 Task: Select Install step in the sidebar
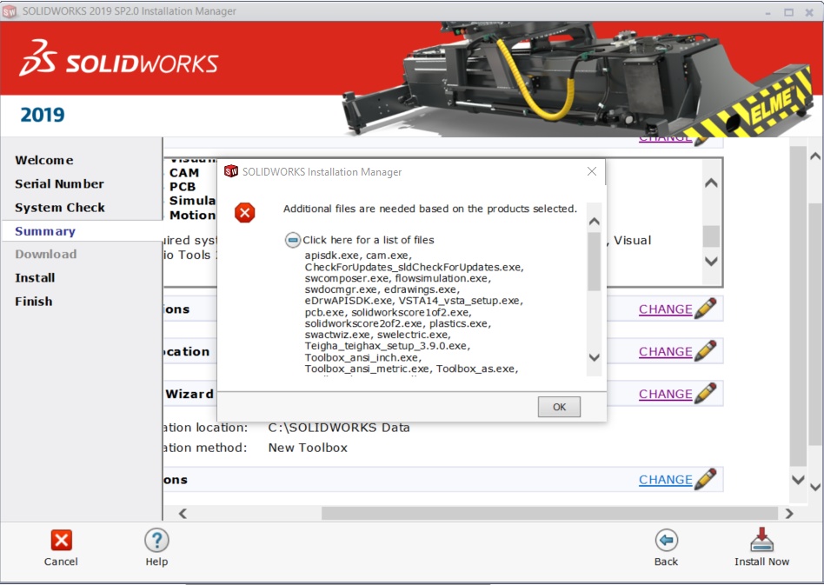35,278
